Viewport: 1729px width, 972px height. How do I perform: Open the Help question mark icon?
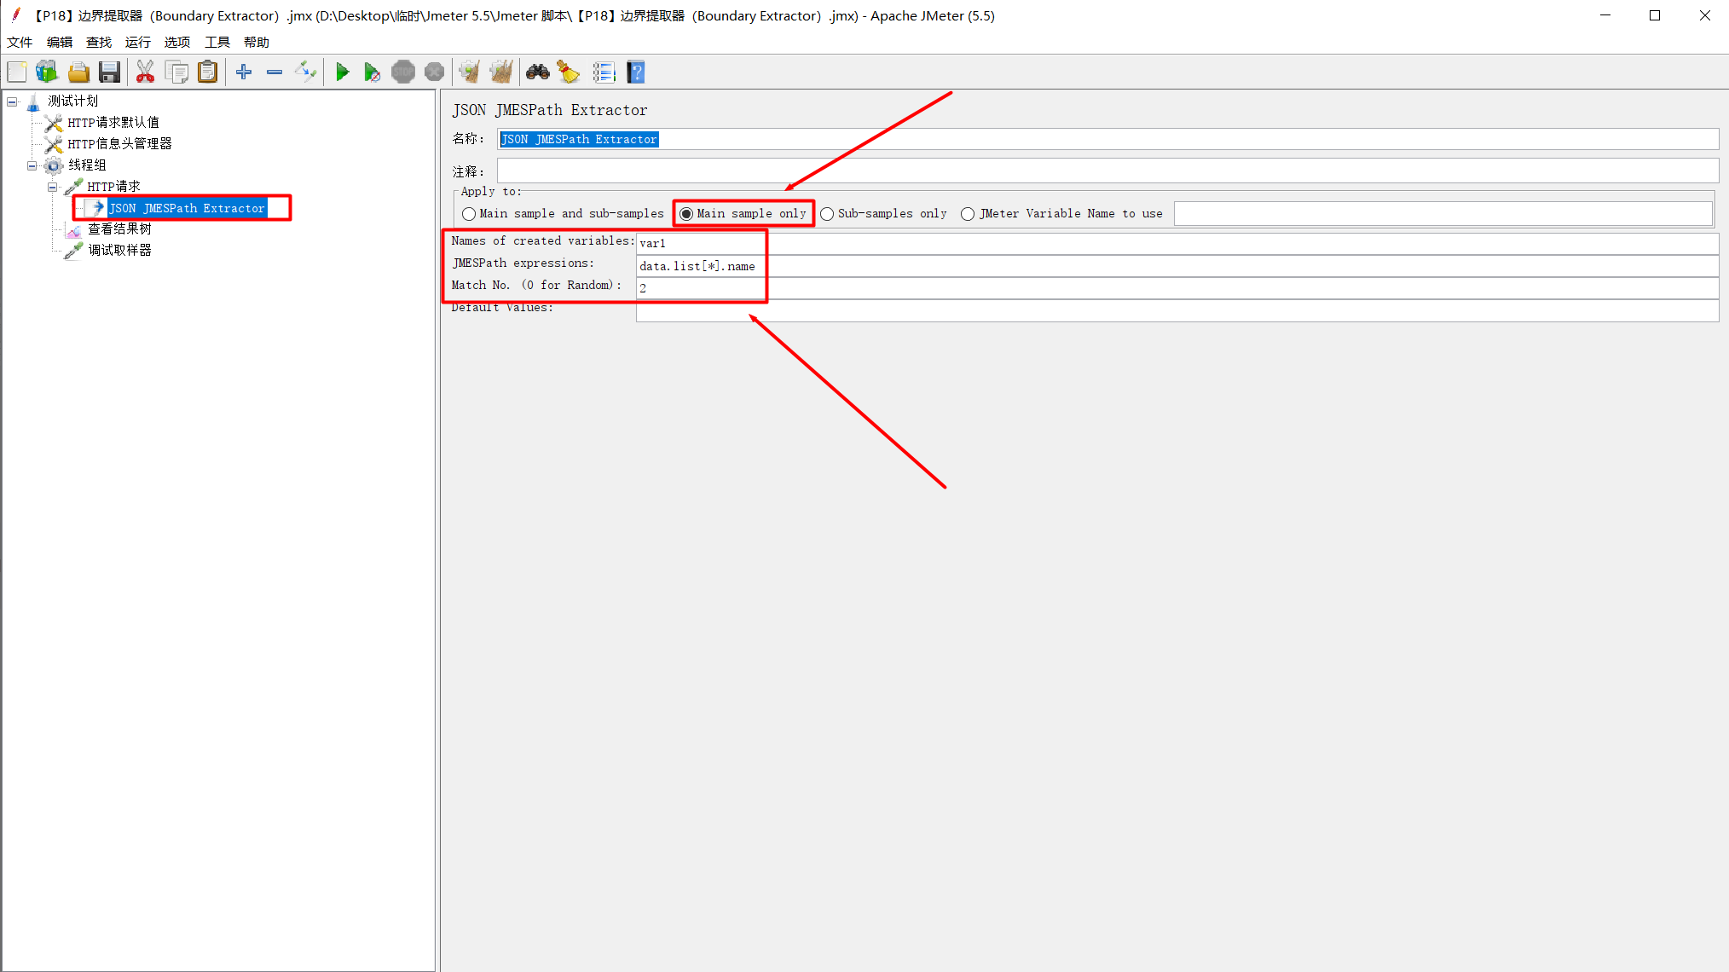(x=636, y=72)
